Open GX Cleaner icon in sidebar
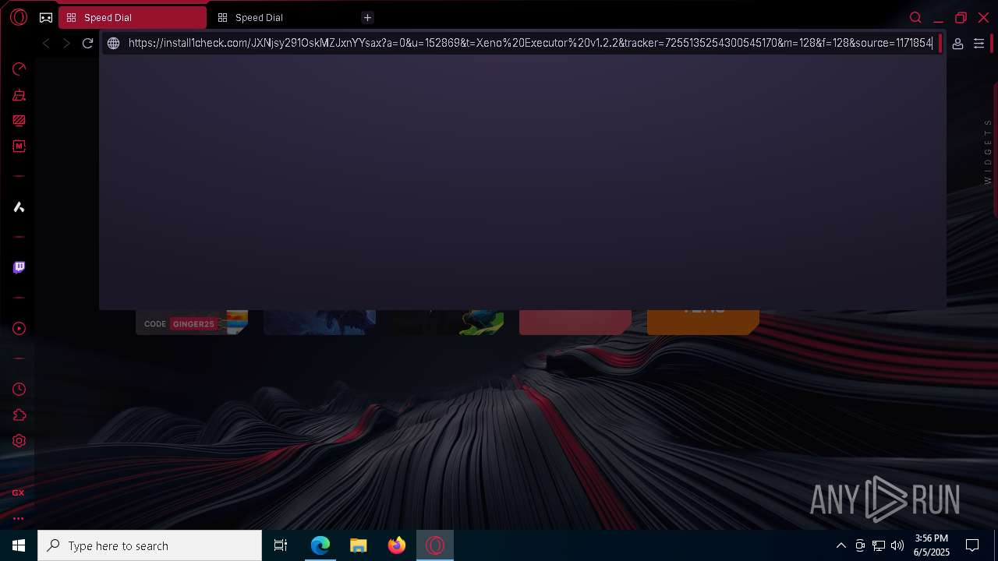 point(19,95)
